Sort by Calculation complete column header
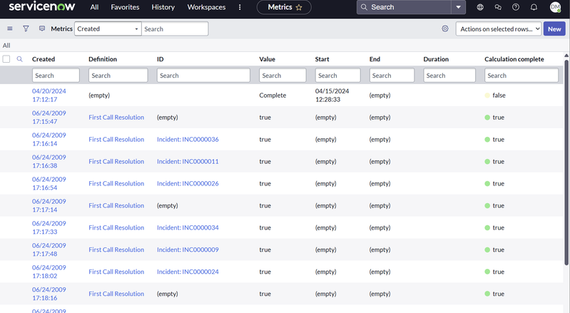Screen dimensions: 570x313 (x=514, y=59)
